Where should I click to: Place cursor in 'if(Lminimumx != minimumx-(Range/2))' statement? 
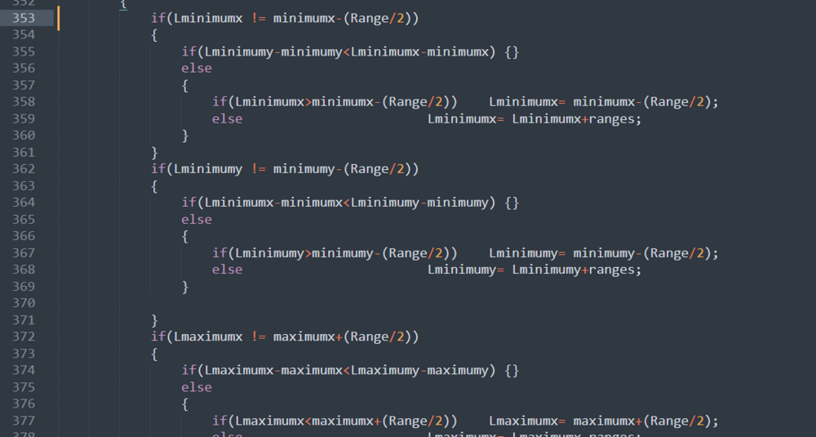285,18
